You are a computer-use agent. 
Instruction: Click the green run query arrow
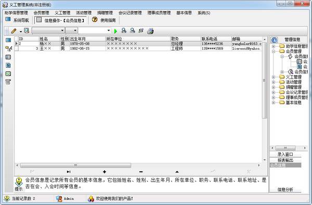point(115,31)
